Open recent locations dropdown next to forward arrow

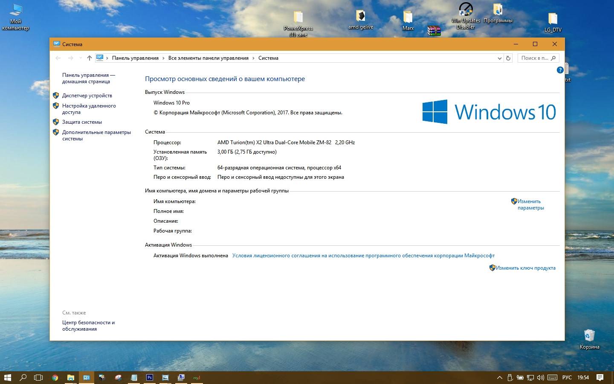click(x=81, y=58)
